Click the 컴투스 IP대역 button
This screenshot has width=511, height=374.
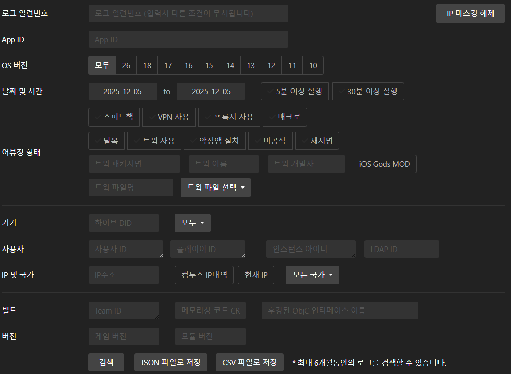point(204,275)
